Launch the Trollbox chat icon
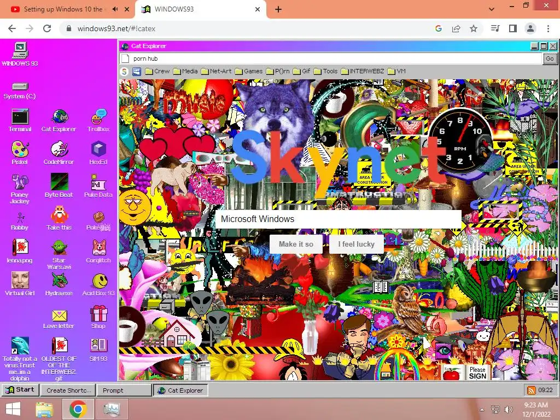 (98, 120)
